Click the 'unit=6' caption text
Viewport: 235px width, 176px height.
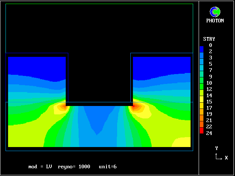pos(108,167)
